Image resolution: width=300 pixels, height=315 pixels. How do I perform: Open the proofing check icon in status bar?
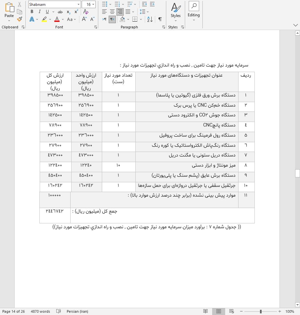(59, 311)
